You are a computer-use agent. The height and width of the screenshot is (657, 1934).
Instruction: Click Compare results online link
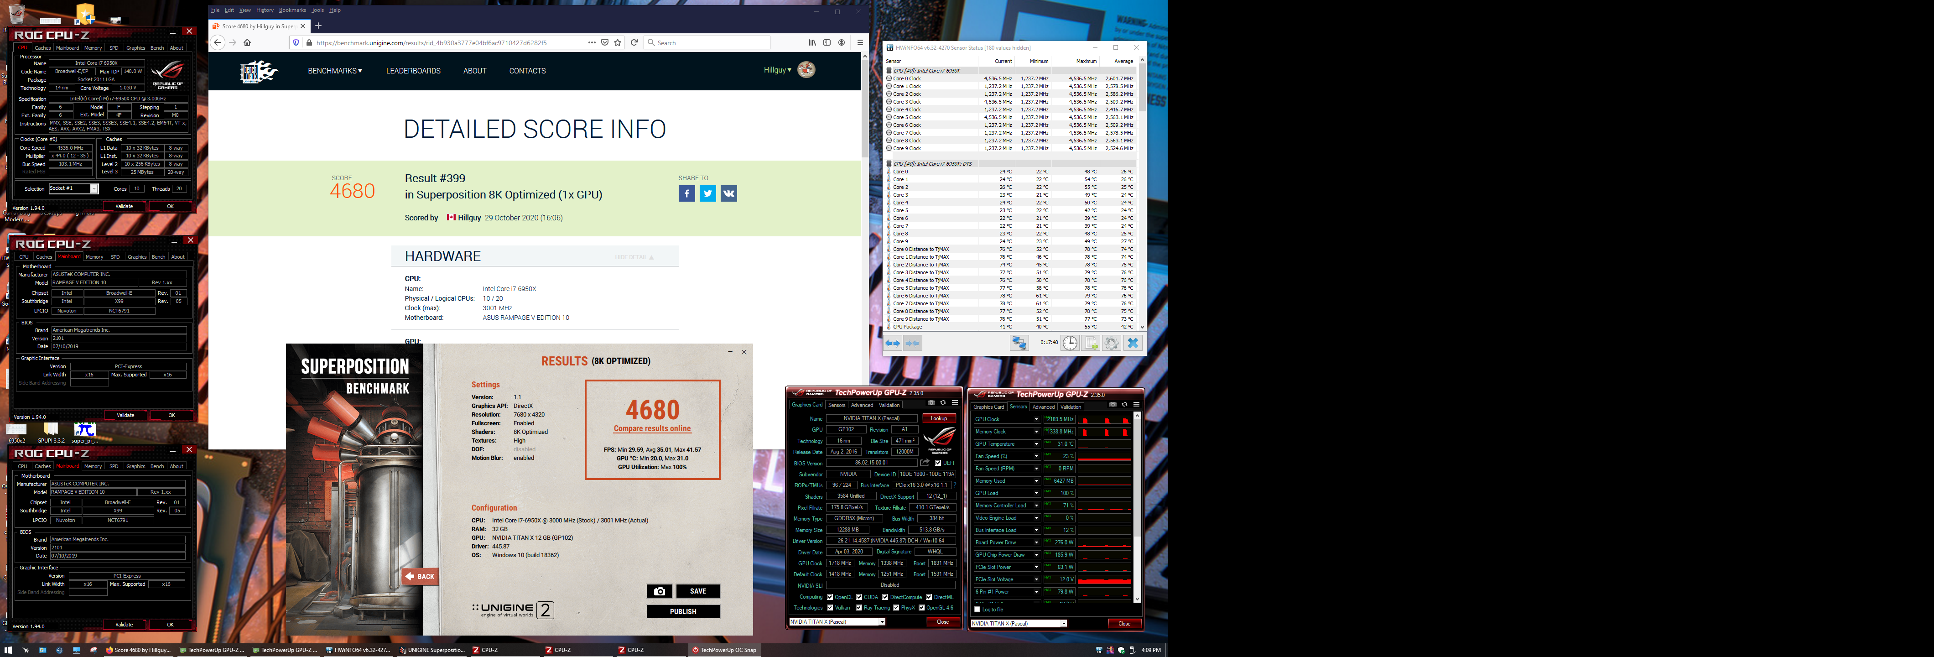tap(652, 429)
